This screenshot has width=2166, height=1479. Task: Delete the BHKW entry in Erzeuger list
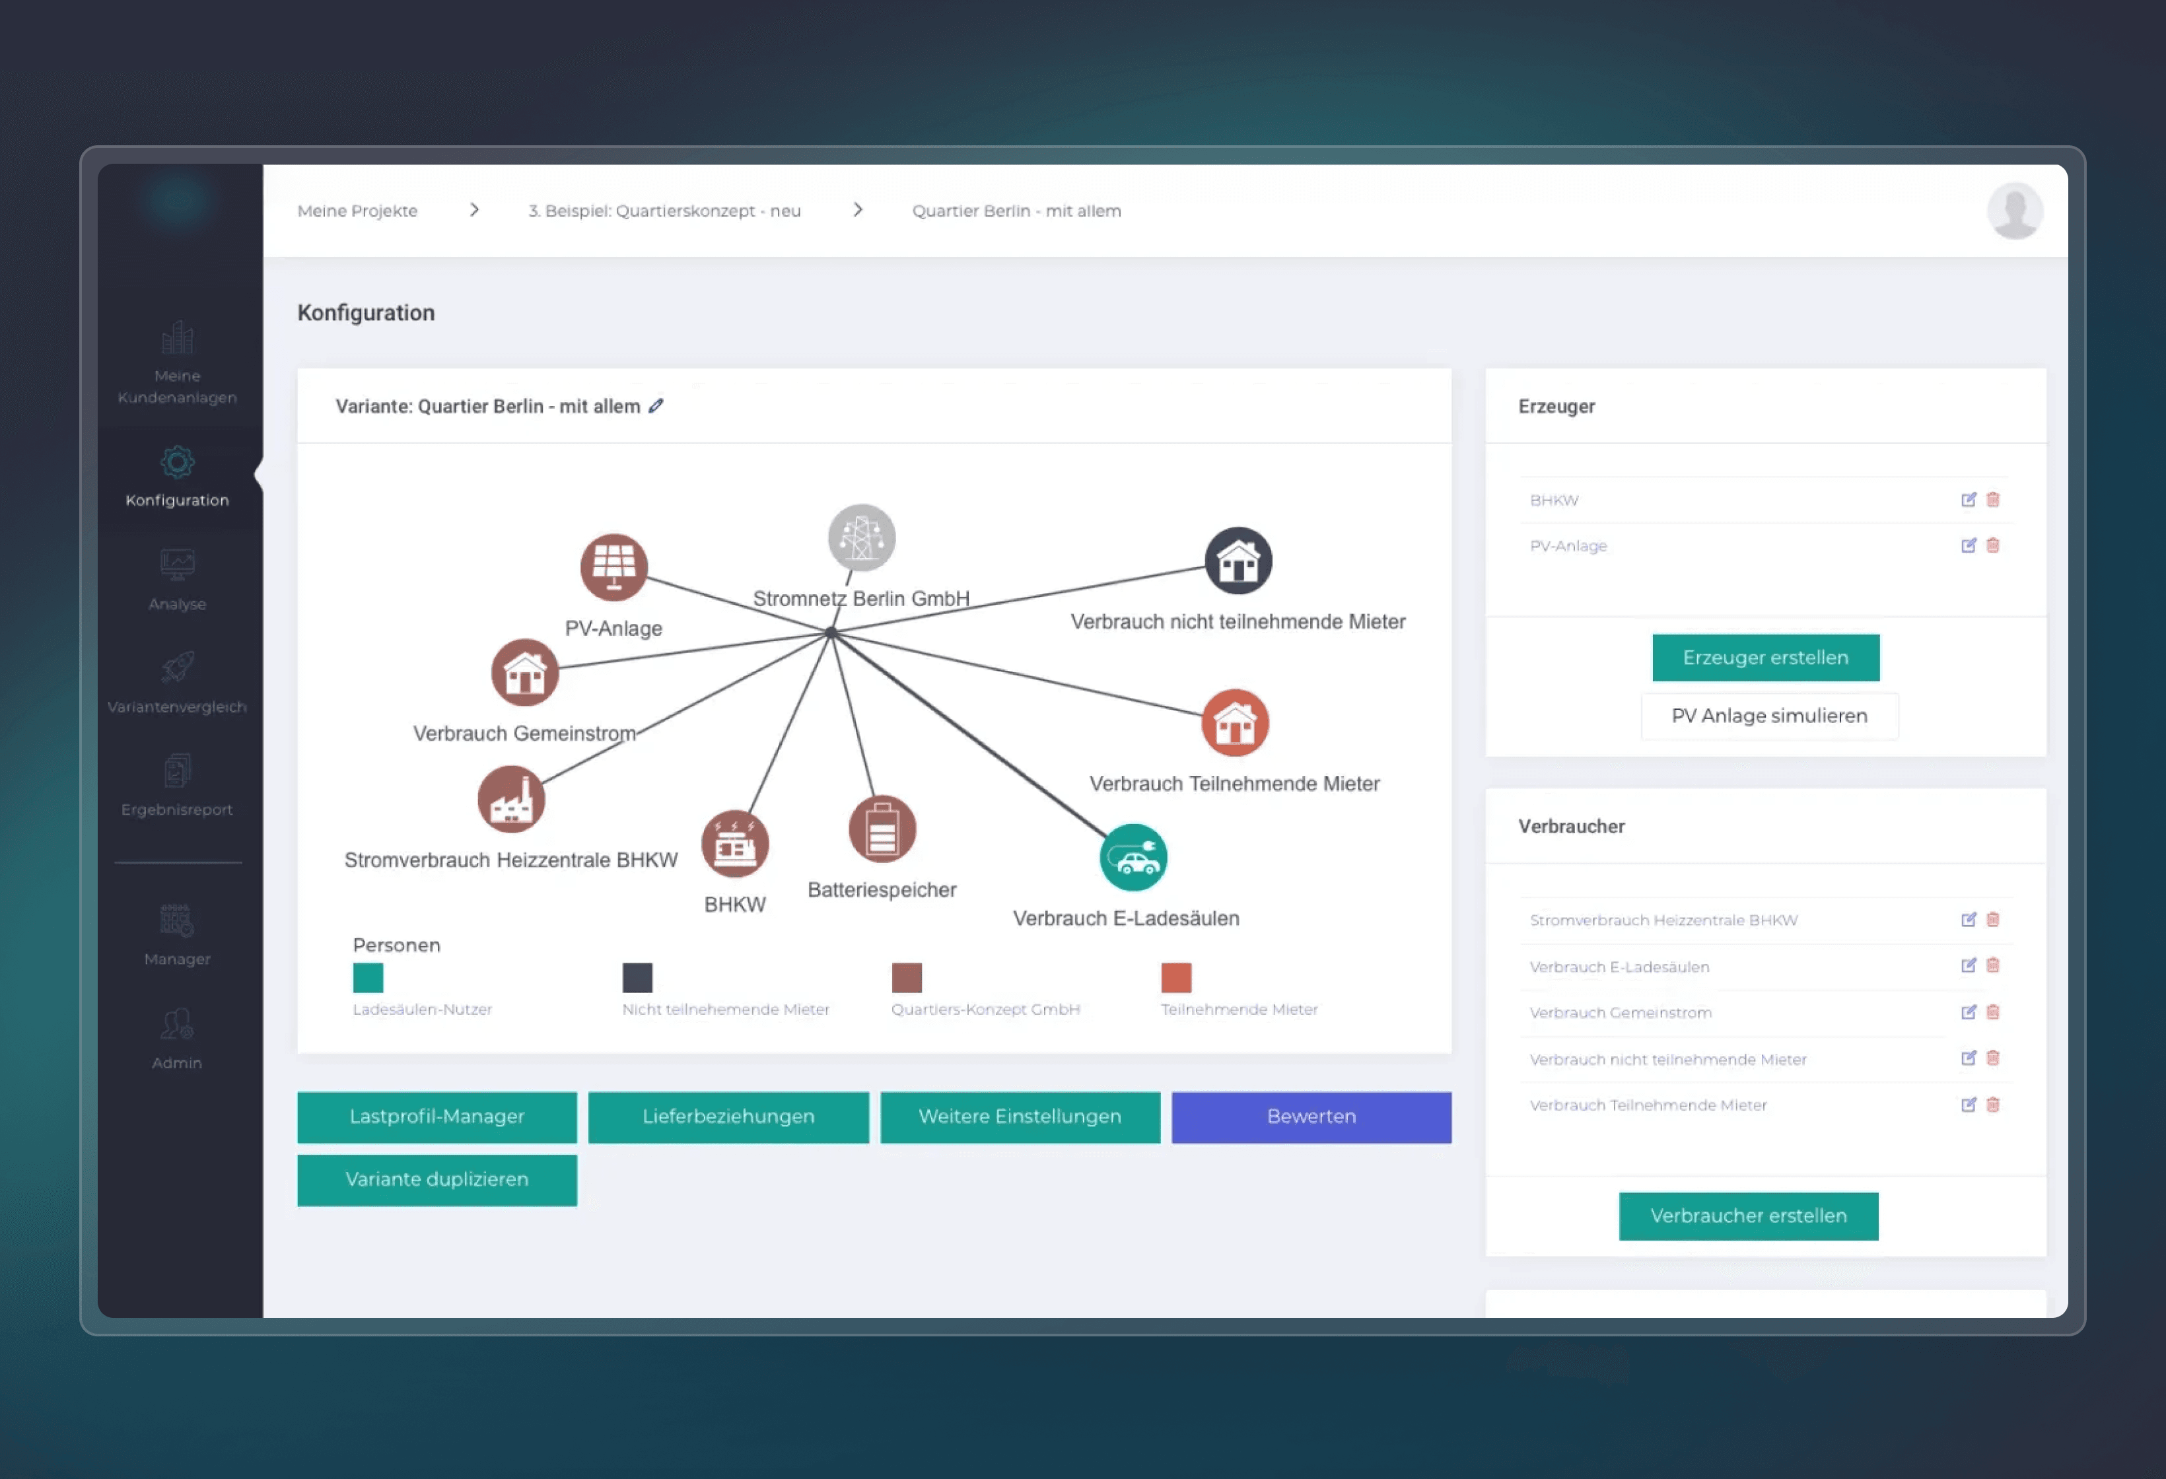[1992, 500]
